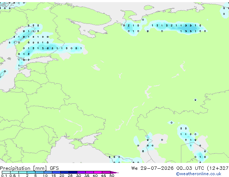The width and height of the screenshot is (229, 177).
Task: Pick the 25–30 mm dark blue legend swatch
Action: point(73,172)
